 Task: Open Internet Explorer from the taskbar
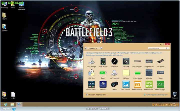[5, 104]
